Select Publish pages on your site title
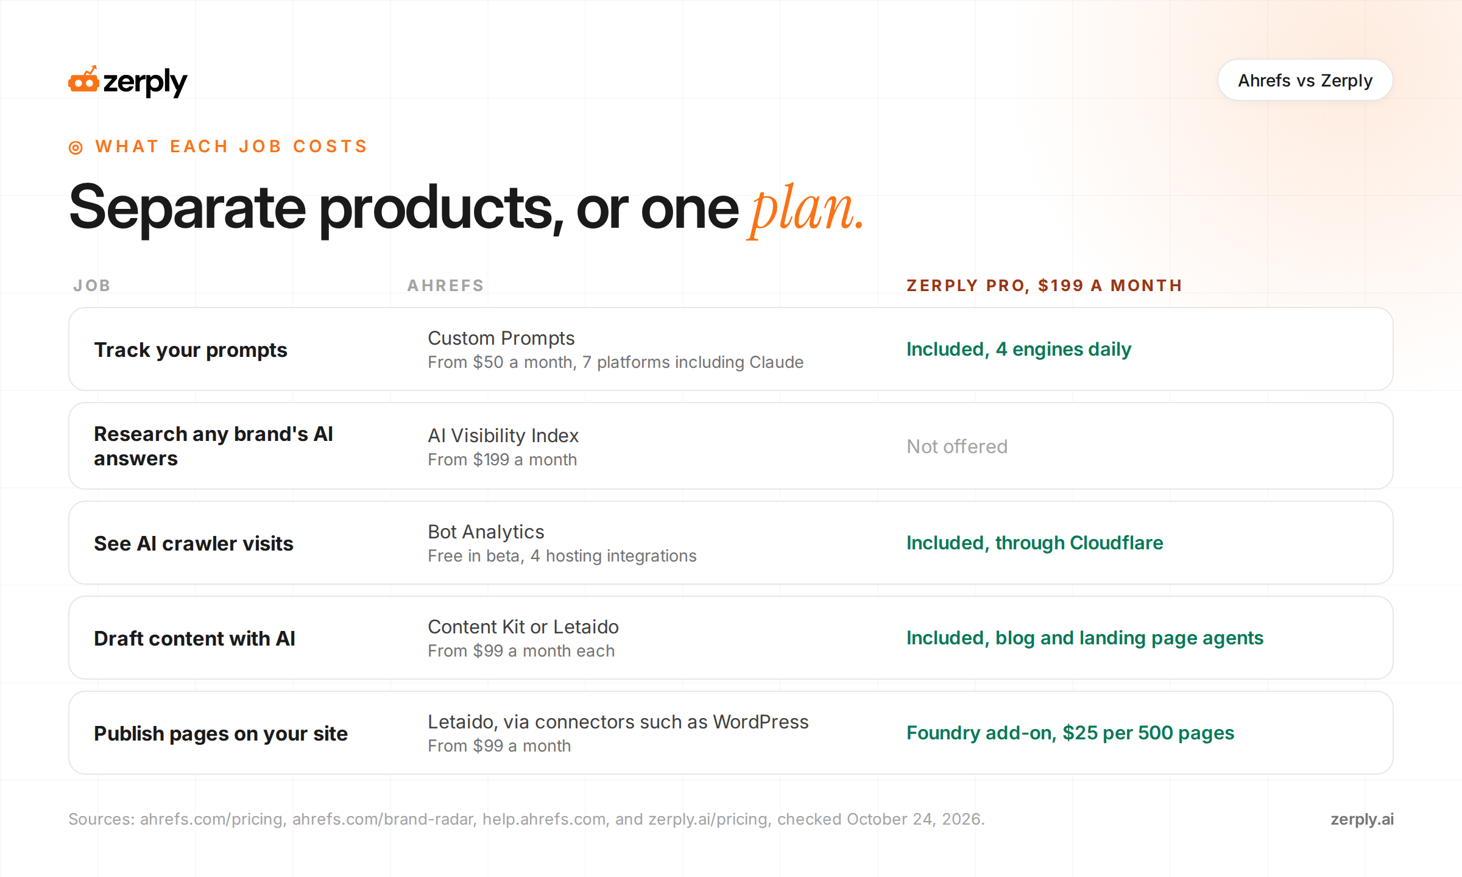The image size is (1462, 877). tap(221, 734)
